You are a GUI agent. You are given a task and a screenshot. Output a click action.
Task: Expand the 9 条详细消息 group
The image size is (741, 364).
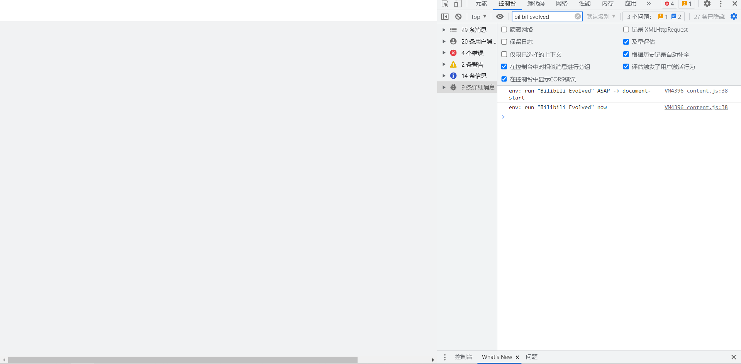tap(444, 87)
